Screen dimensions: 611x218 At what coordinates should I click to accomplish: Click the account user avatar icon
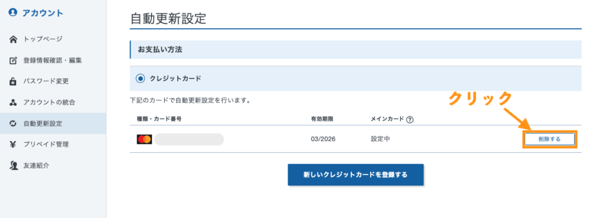coord(13,13)
